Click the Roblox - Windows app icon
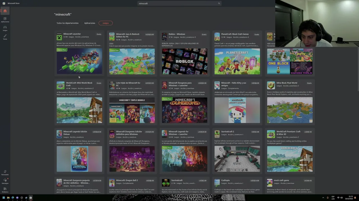359x201 pixels. coord(164,37)
